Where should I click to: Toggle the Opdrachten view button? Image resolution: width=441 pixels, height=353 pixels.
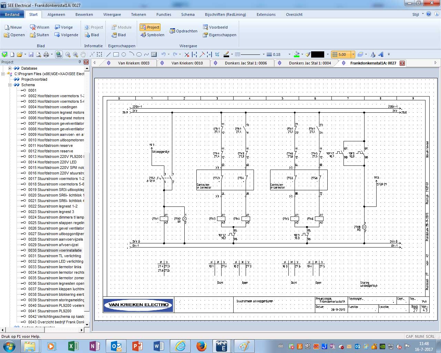183,31
